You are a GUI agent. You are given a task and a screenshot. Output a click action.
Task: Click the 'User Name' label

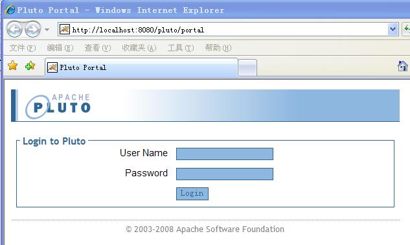[x=144, y=153]
